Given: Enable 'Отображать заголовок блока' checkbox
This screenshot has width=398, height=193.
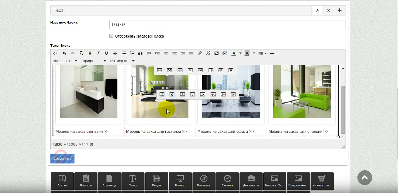Looking at the screenshot, I should tap(111, 36).
